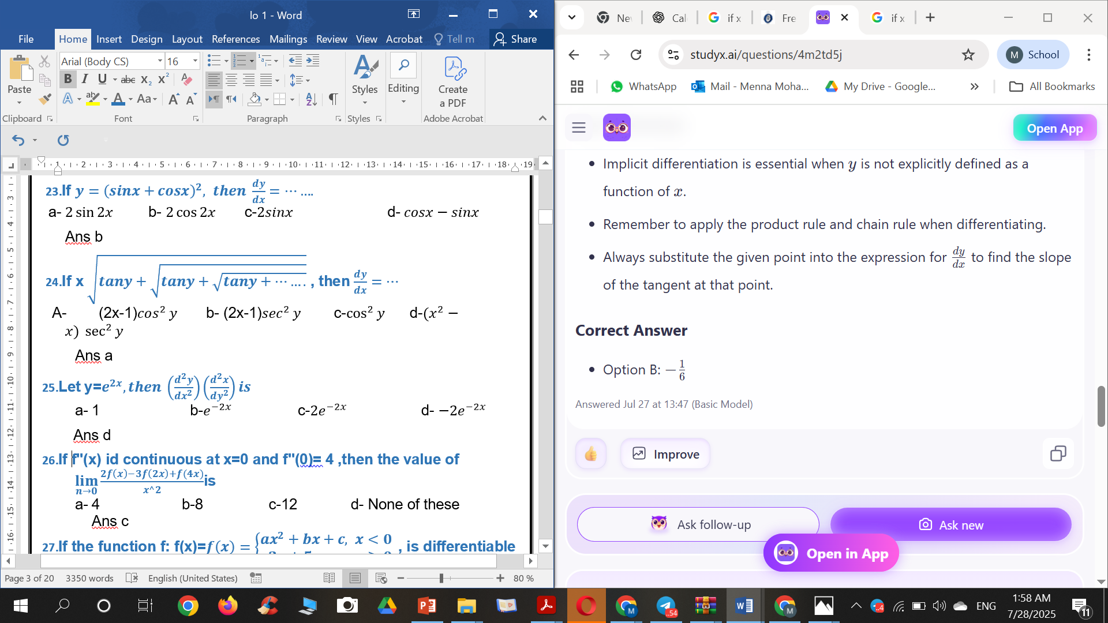Toggle collapse ribbon chevron
Viewport: 1108px width, 623px height.
[542, 118]
